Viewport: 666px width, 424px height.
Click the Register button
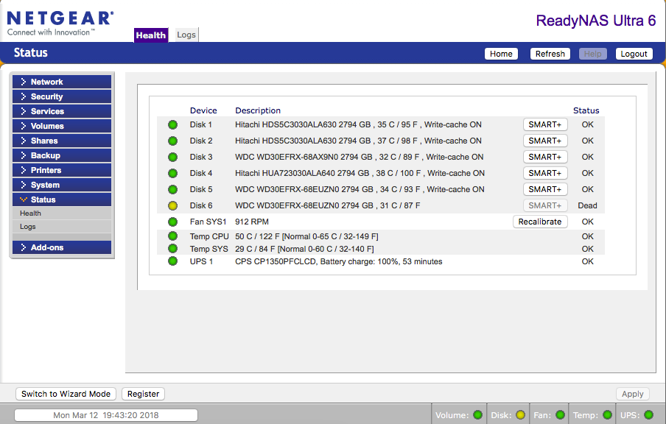143,394
